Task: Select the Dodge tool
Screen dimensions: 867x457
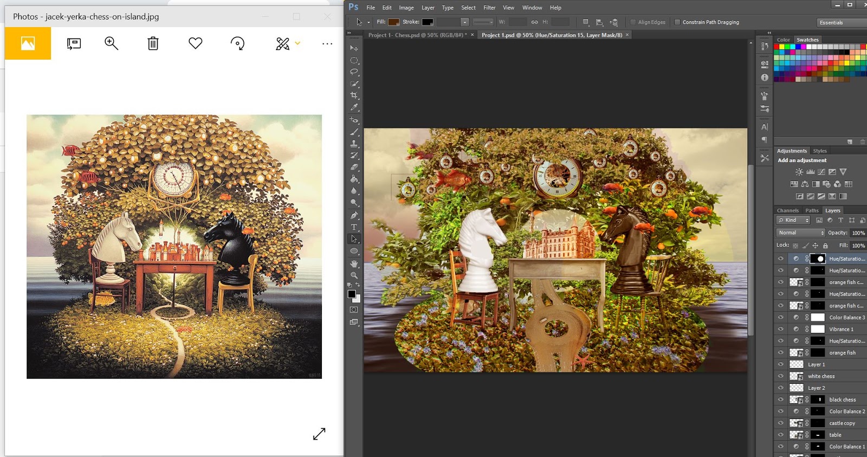Action: [354, 203]
